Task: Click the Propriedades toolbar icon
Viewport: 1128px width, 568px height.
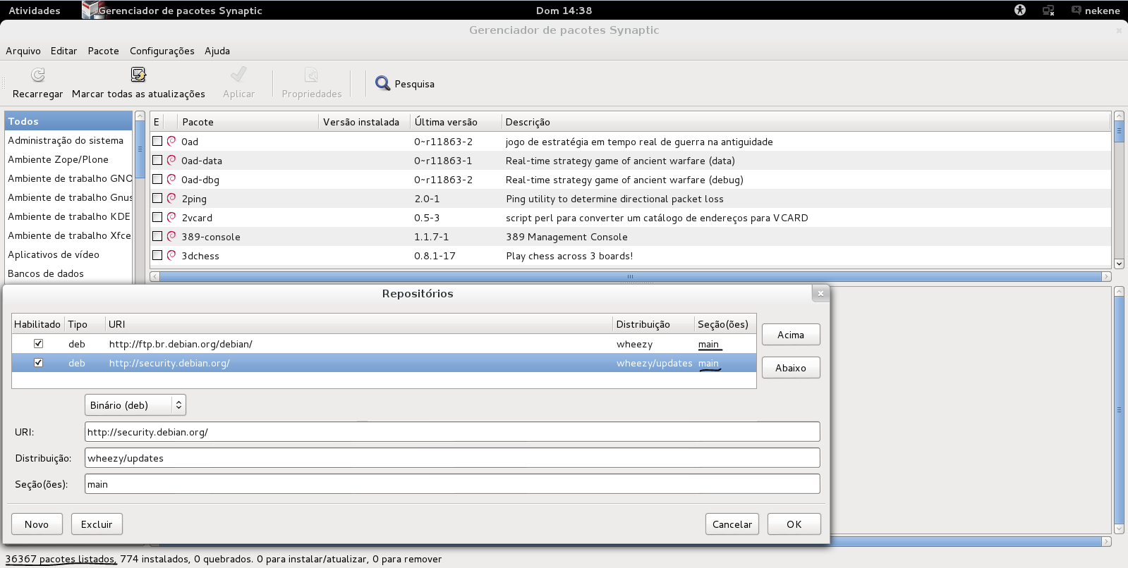Action: point(311,75)
